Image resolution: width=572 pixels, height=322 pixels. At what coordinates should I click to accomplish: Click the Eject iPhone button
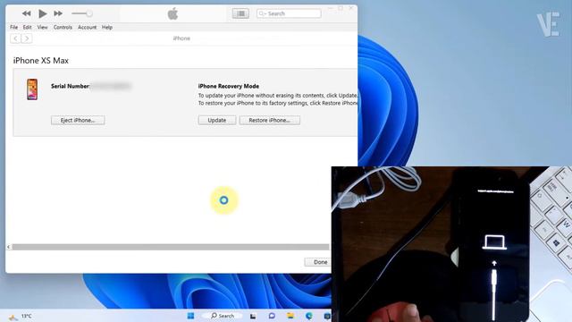pyautogui.click(x=78, y=120)
